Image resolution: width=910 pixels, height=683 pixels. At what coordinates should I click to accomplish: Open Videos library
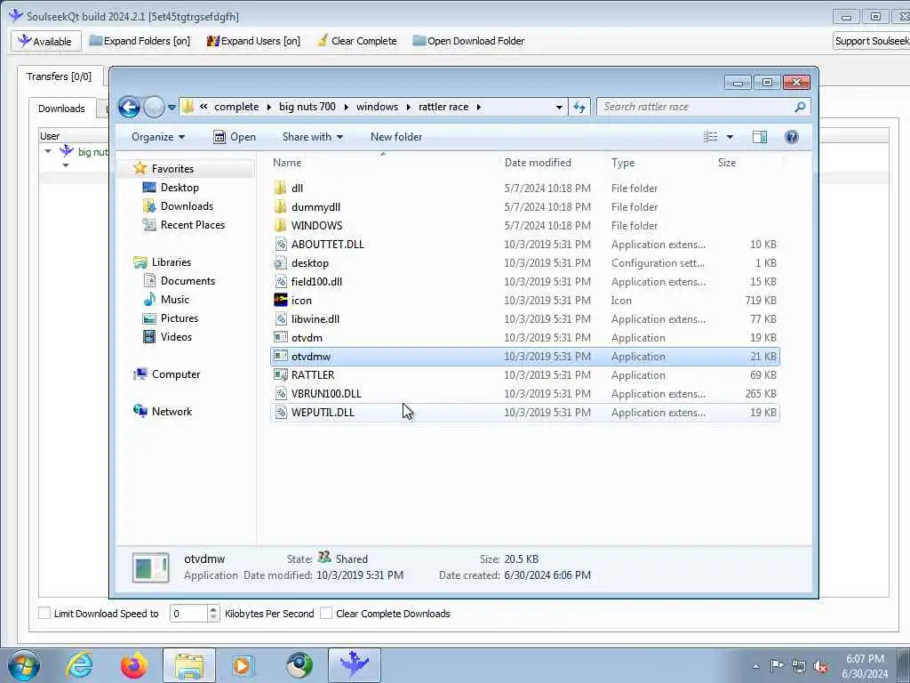176,337
